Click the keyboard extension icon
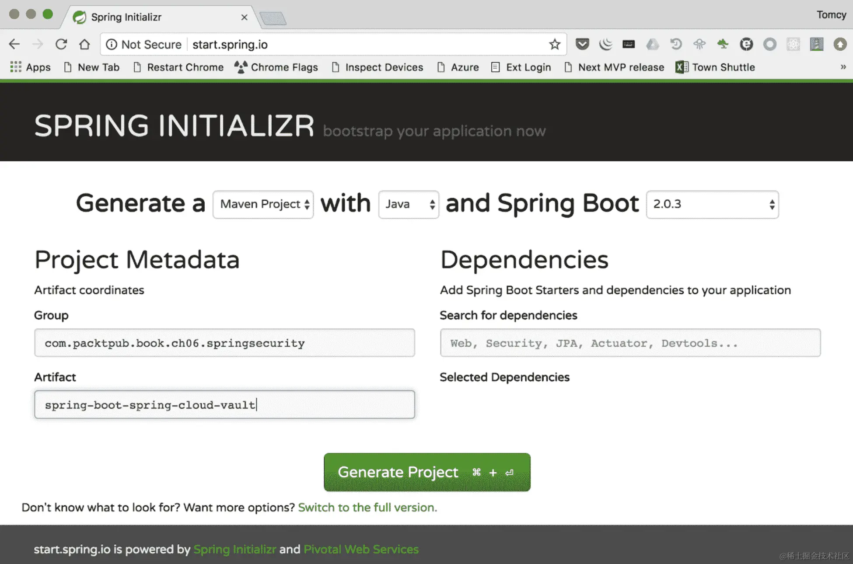 coord(629,44)
